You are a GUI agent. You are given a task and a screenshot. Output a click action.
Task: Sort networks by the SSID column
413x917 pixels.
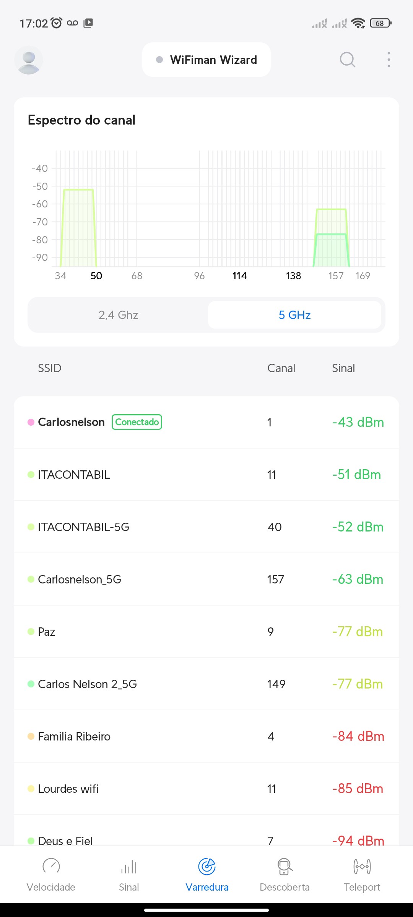point(50,368)
